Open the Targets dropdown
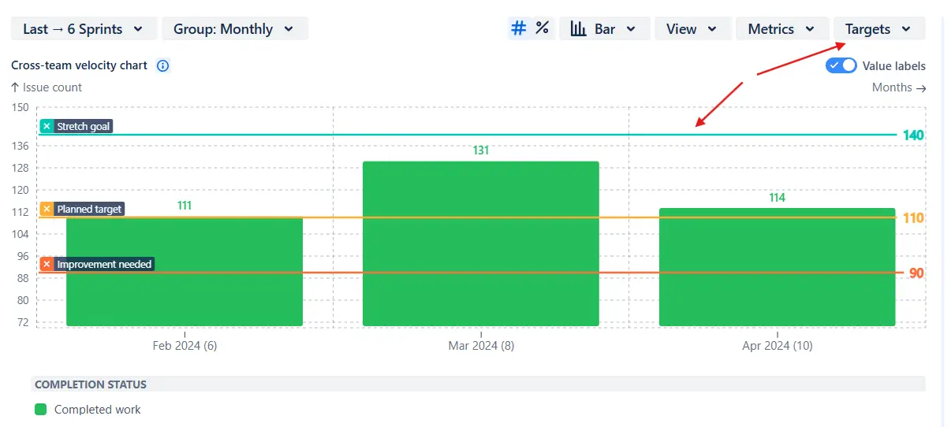951x427 pixels. click(879, 29)
